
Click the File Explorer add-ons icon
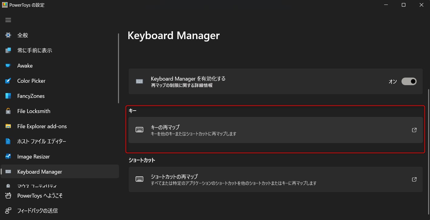pos(8,126)
